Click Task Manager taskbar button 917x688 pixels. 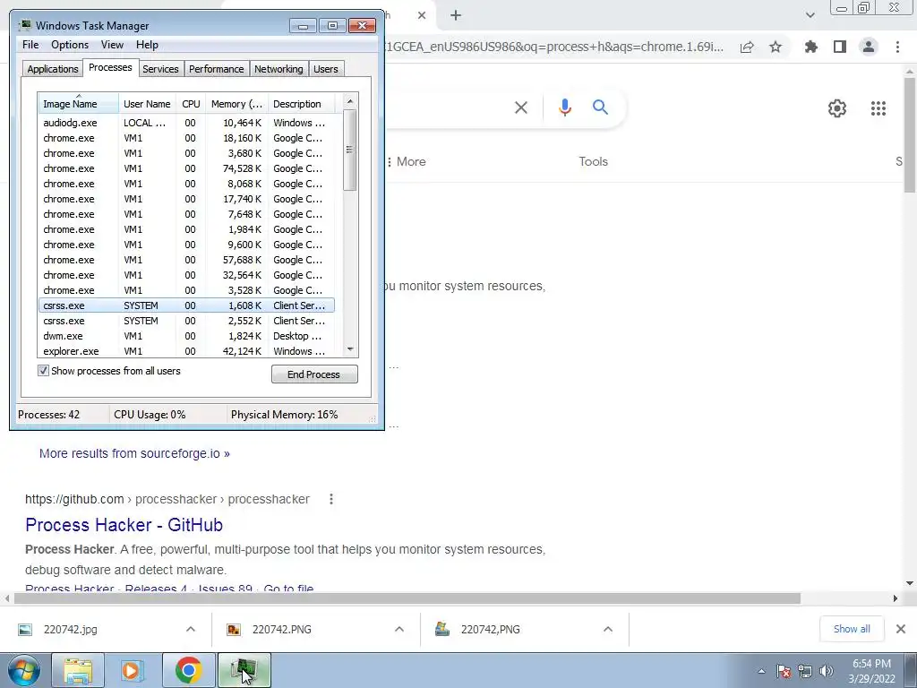point(244,670)
